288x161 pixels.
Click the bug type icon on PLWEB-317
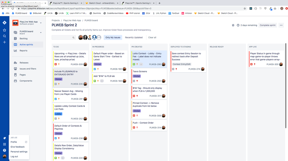point(134,96)
